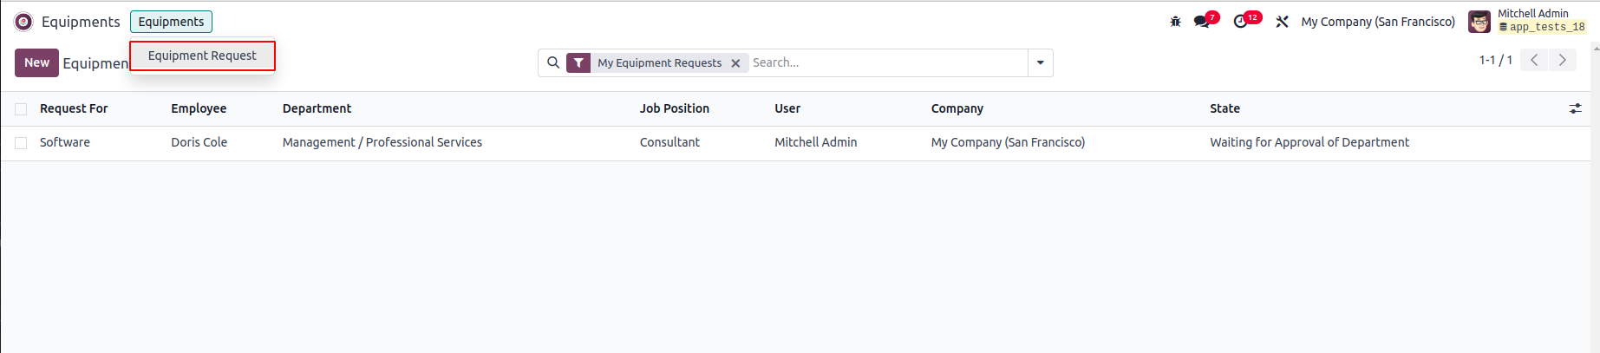Check the Software row checkbox
Viewport: 1600px width, 353px height.
[21, 143]
